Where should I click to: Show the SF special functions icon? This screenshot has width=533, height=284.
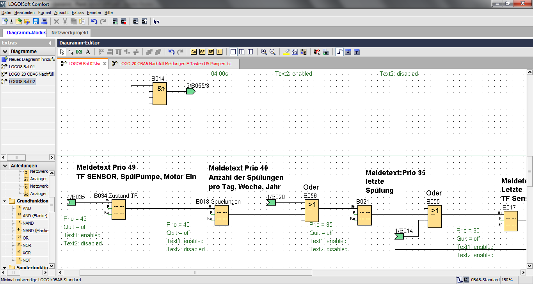click(211, 51)
